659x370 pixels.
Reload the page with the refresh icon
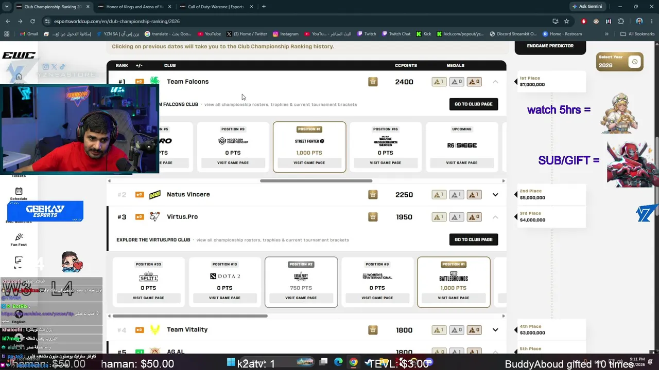32,21
